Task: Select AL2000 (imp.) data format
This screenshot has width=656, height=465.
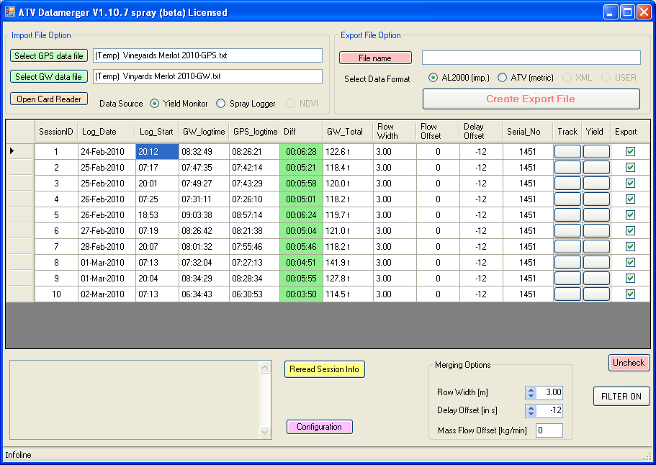Action: tap(433, 78)
